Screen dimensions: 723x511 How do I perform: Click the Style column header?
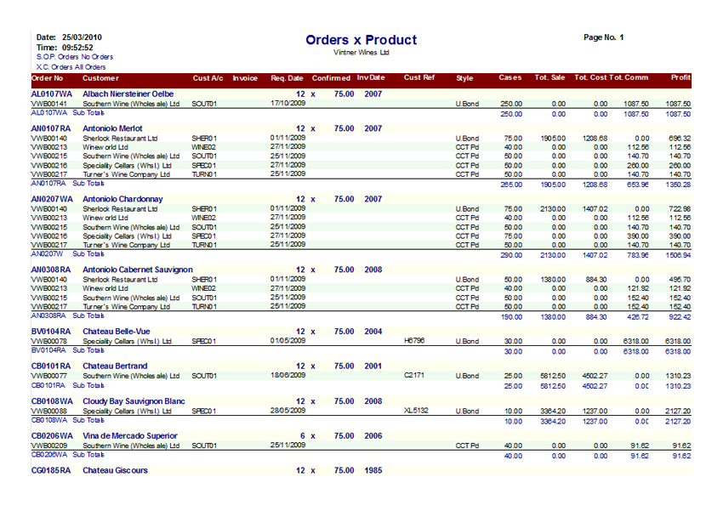click(464, 78)
